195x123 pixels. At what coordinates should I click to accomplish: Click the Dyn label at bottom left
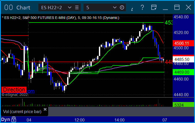tap(5, 119)
